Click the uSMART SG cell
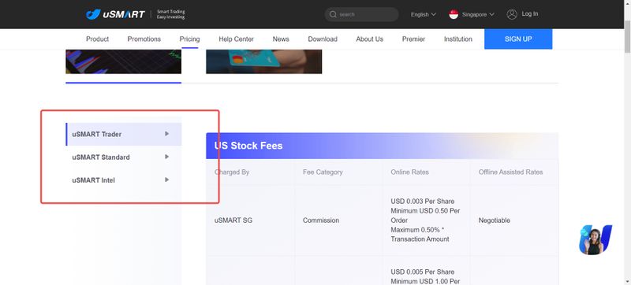The width and height of the screenshot is (631, 285). [233, 220]
